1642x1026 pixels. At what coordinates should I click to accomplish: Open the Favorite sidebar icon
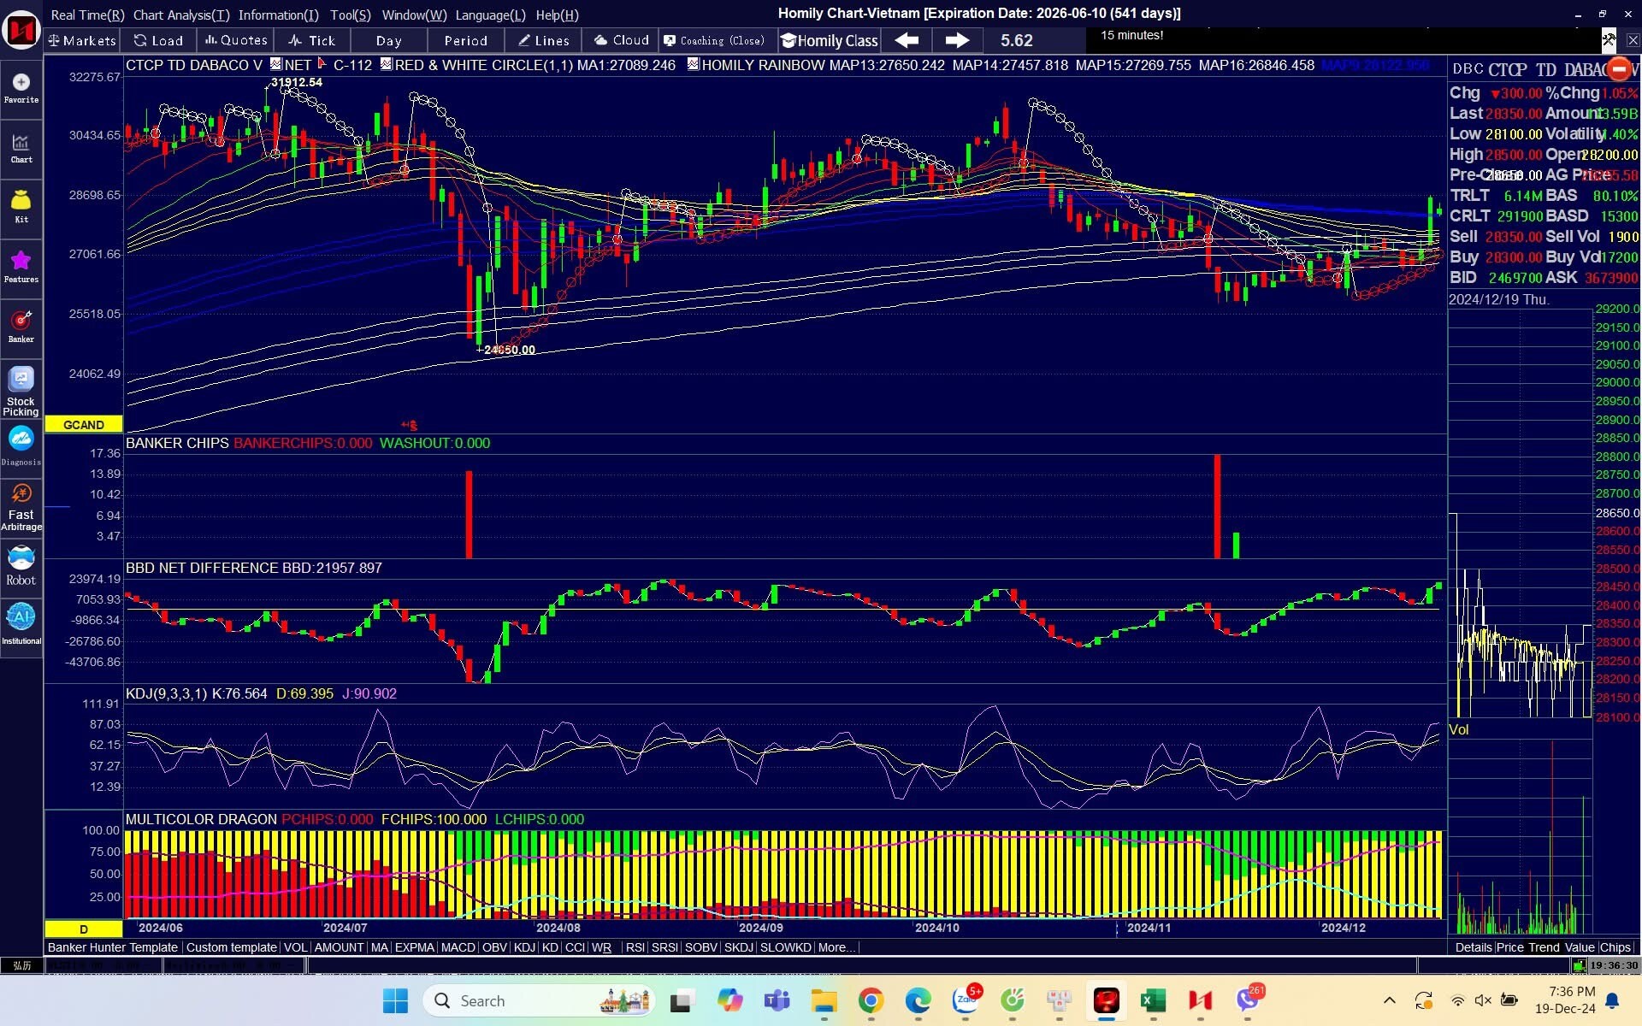click(x=21, y=88)
